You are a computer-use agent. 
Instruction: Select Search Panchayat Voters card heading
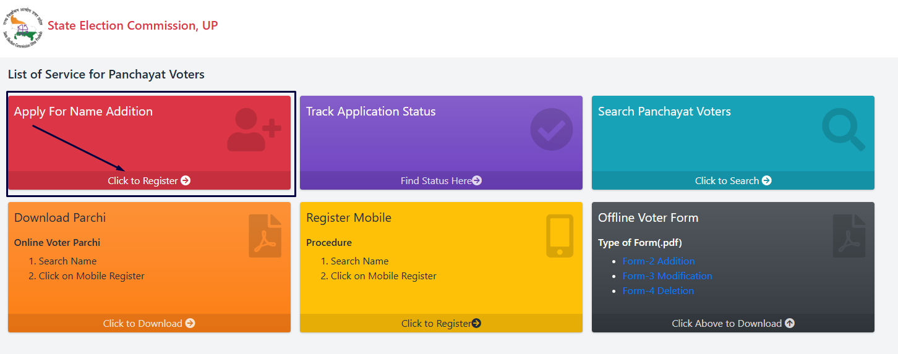point(664,111)
